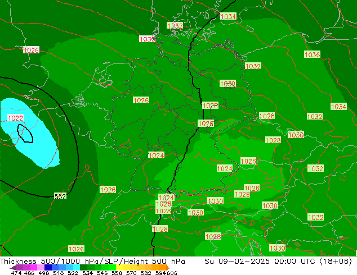Click legend value 486

[x=29, y=273]
